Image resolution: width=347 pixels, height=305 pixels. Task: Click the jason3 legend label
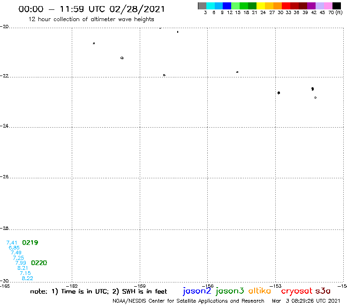point(230,291)
